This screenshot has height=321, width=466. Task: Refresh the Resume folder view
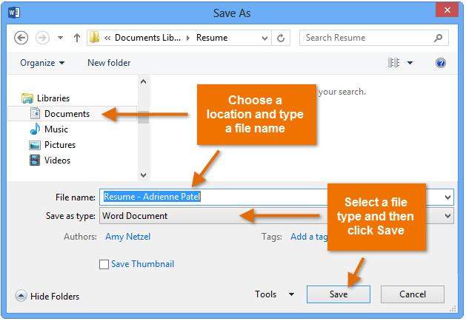[x=281, y=38]
